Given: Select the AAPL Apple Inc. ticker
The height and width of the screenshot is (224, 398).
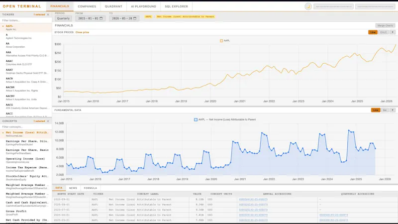Looking at the screenshot, I should pos(26,27).
